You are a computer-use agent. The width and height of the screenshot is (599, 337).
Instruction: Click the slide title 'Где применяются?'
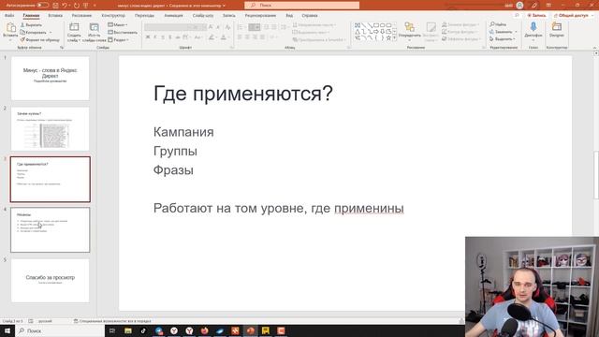(x=243, y=94)
